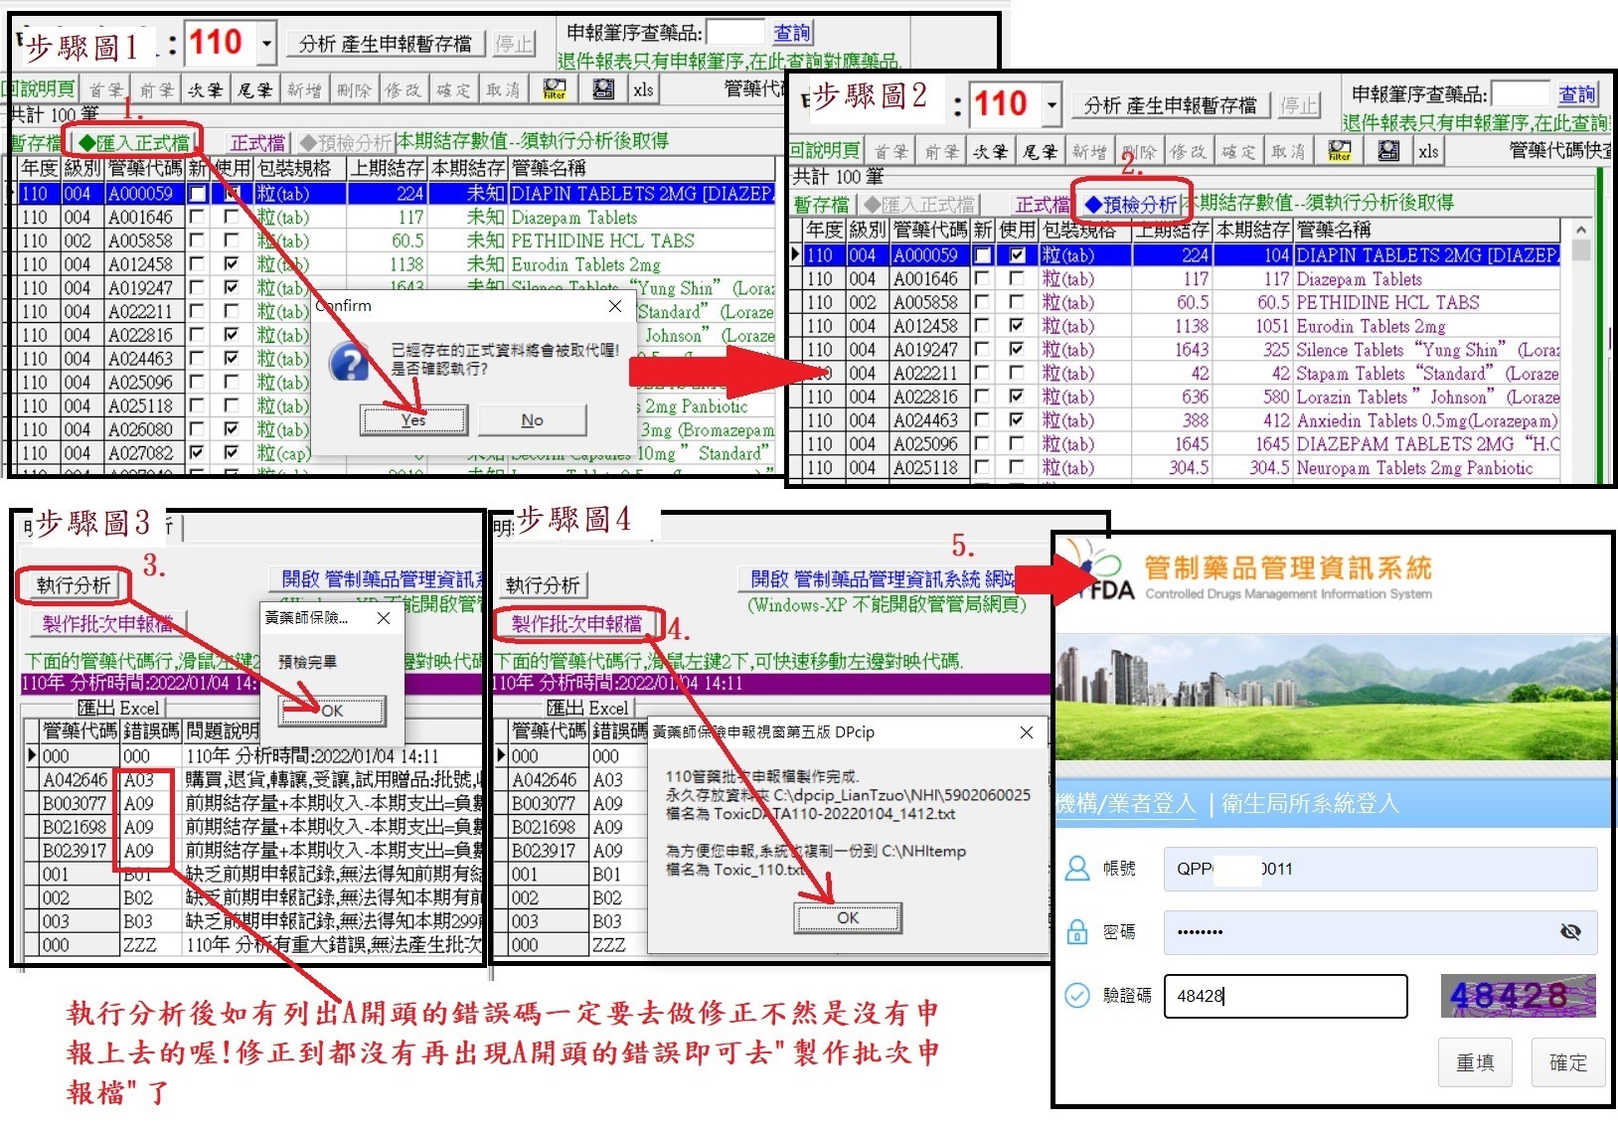Select the 預檢分析 tab in step 2

pyautogui.click(x=1131, y=205)
